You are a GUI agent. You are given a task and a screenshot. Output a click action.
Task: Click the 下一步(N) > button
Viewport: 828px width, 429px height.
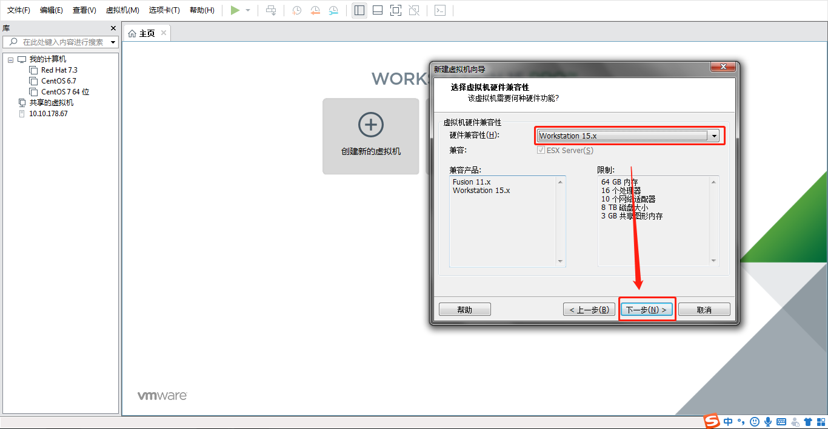pos(647,310)
